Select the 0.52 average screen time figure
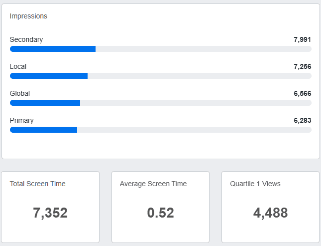321x246 pixels. click(x=160, y=213)
